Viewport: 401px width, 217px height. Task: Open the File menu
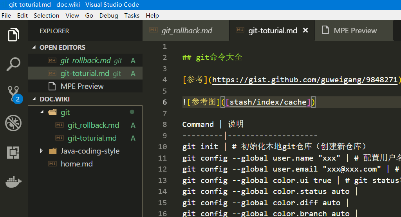(6, 16)
